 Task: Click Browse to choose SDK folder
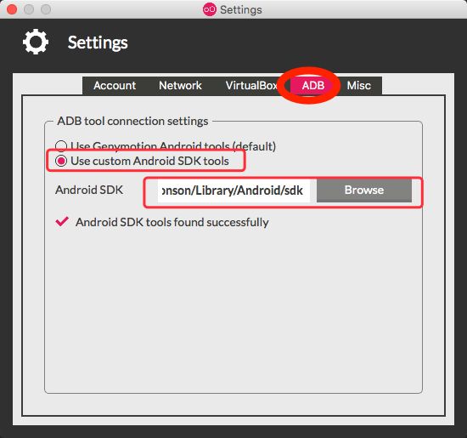click(364, 191)
